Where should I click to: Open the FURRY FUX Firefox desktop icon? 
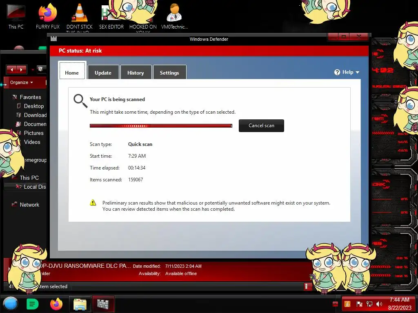(48, 16)
